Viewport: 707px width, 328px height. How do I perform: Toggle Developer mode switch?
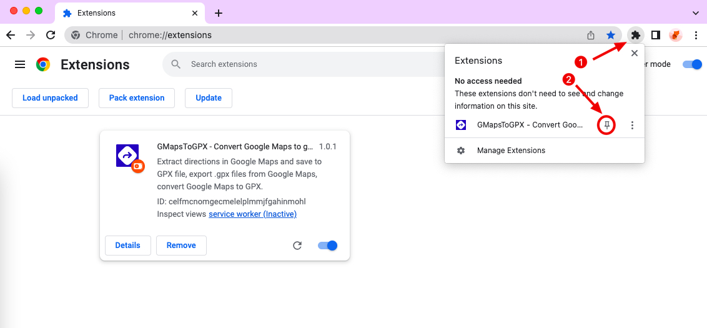point(692,64)
